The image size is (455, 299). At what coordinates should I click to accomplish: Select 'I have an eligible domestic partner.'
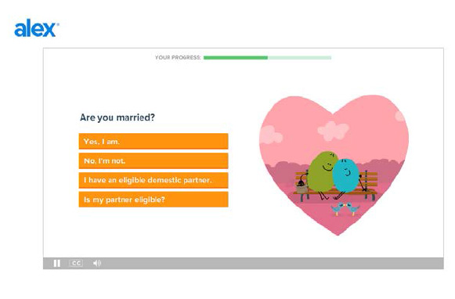point(153,180)
